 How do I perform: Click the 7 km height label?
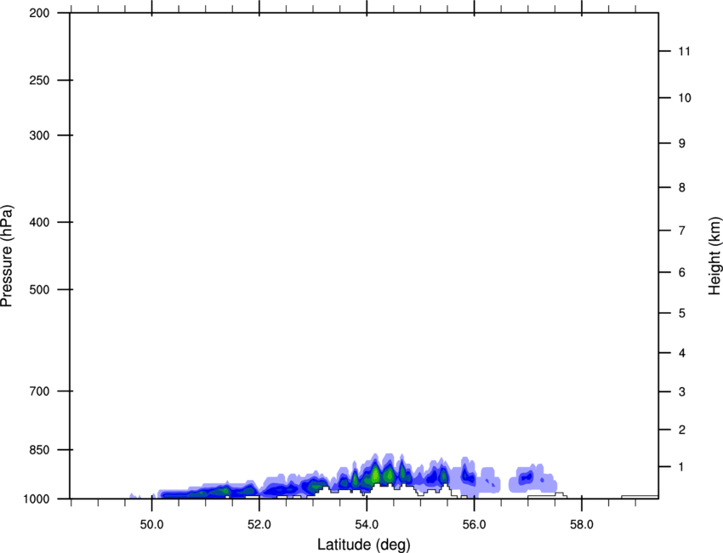(x=682, y=231)
